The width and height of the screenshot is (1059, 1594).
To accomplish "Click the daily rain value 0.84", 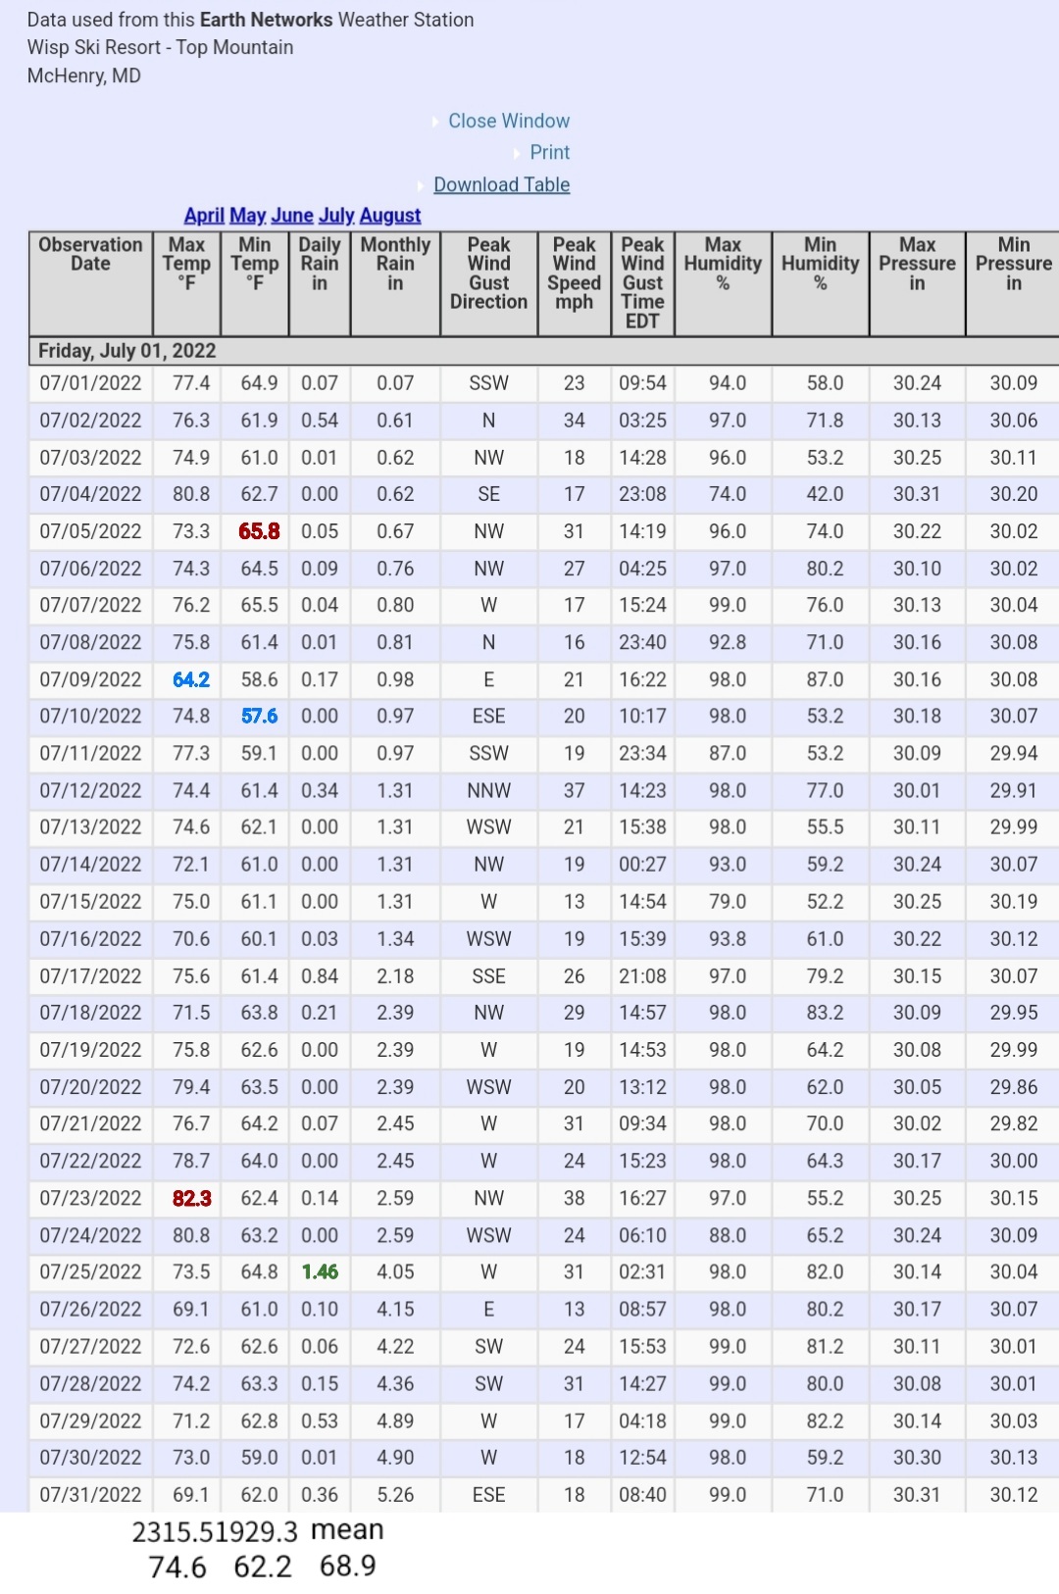I will click(x=320, y=976).
